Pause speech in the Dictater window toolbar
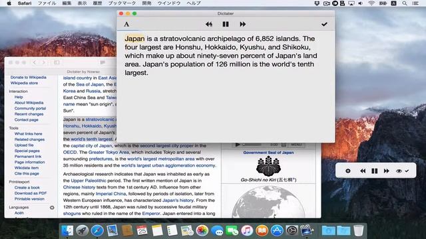Screen dimensions: 426x239 pyautogui.click(x=226, y=25)
